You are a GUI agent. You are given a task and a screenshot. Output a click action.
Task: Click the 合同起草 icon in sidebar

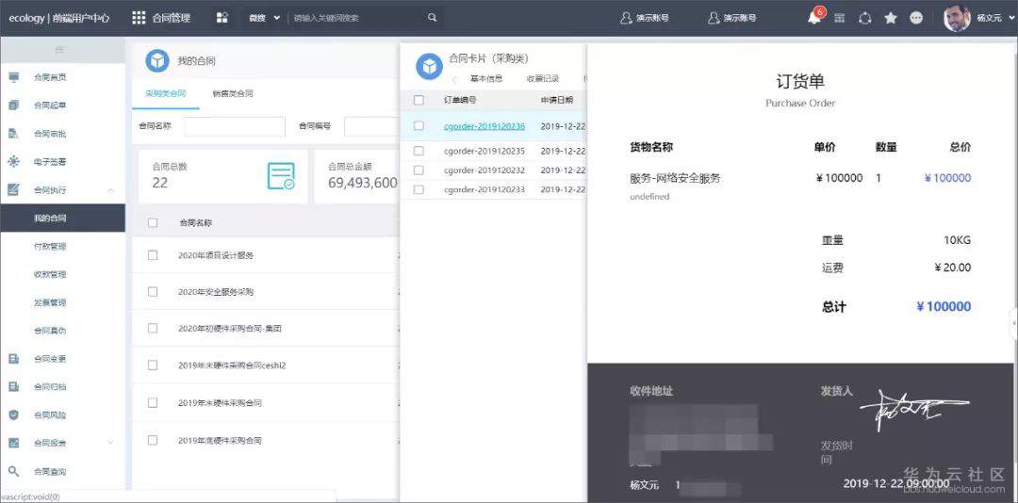click(13, 105)
